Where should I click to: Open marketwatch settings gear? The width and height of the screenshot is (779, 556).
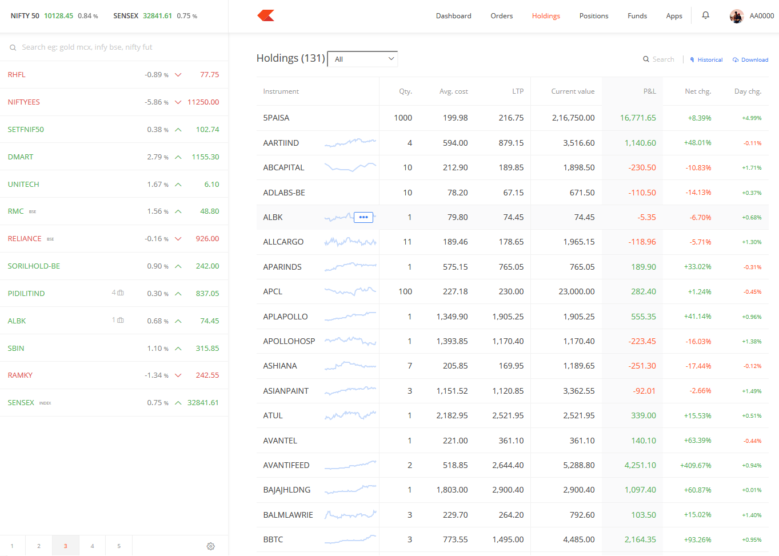(x=210, y=546)
